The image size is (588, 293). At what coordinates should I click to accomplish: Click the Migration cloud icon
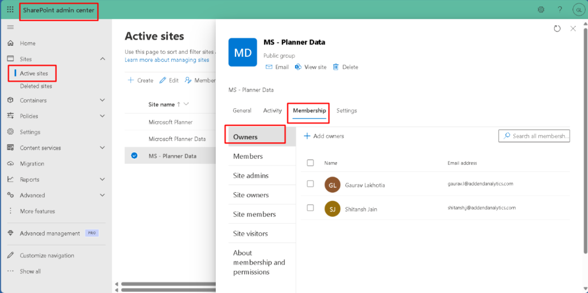click(11, 164)
